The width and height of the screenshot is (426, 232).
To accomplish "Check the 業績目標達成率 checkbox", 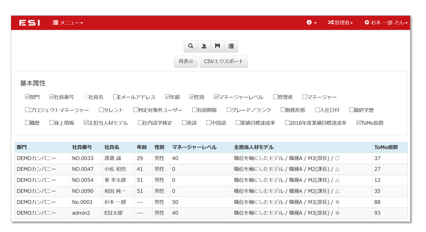I will (x=238, y=123).
